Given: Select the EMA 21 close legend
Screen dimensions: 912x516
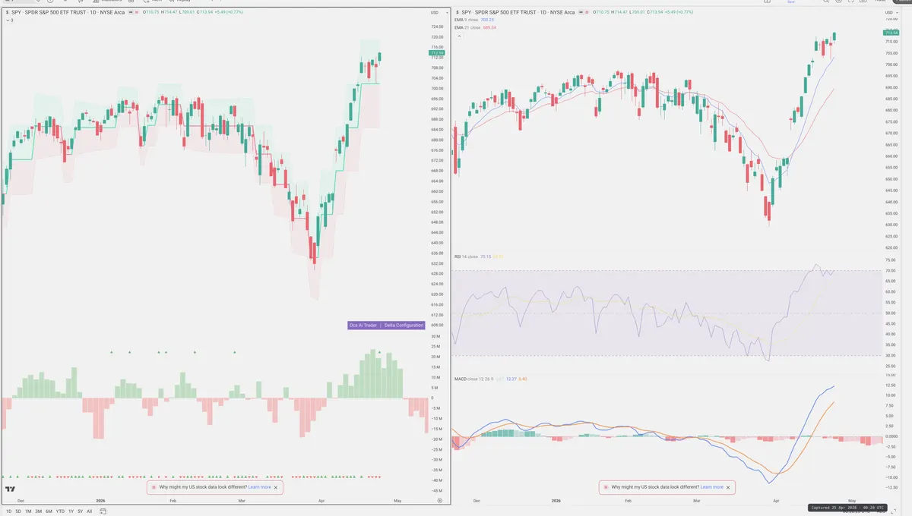Looking at the screenshot, I should coord(475,27).
